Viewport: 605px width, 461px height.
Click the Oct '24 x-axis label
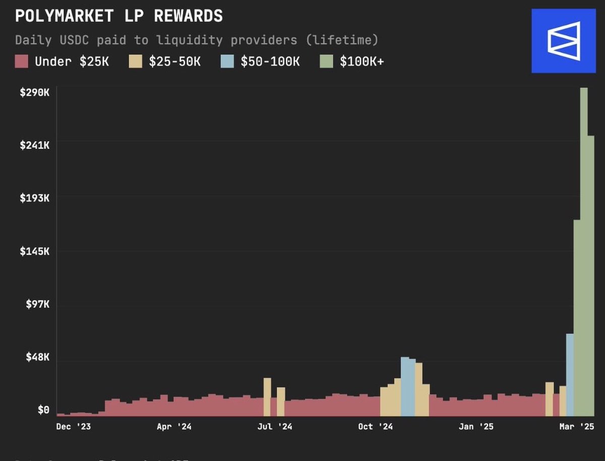375,427
